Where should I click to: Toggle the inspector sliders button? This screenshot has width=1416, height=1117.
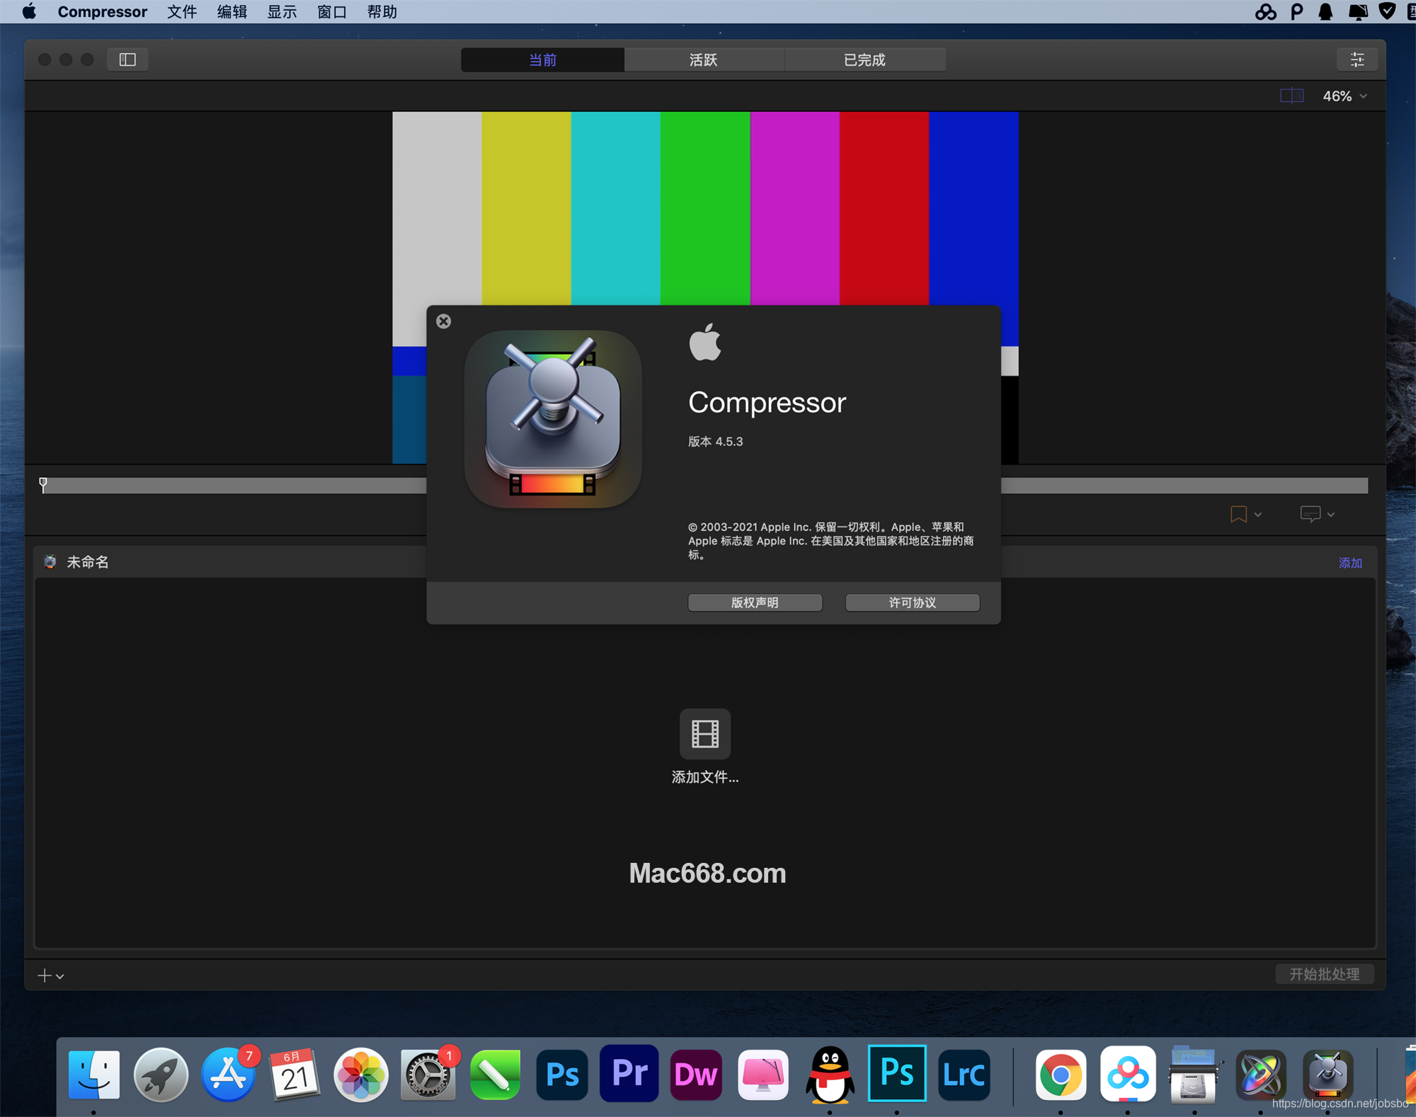point(1357,59)
